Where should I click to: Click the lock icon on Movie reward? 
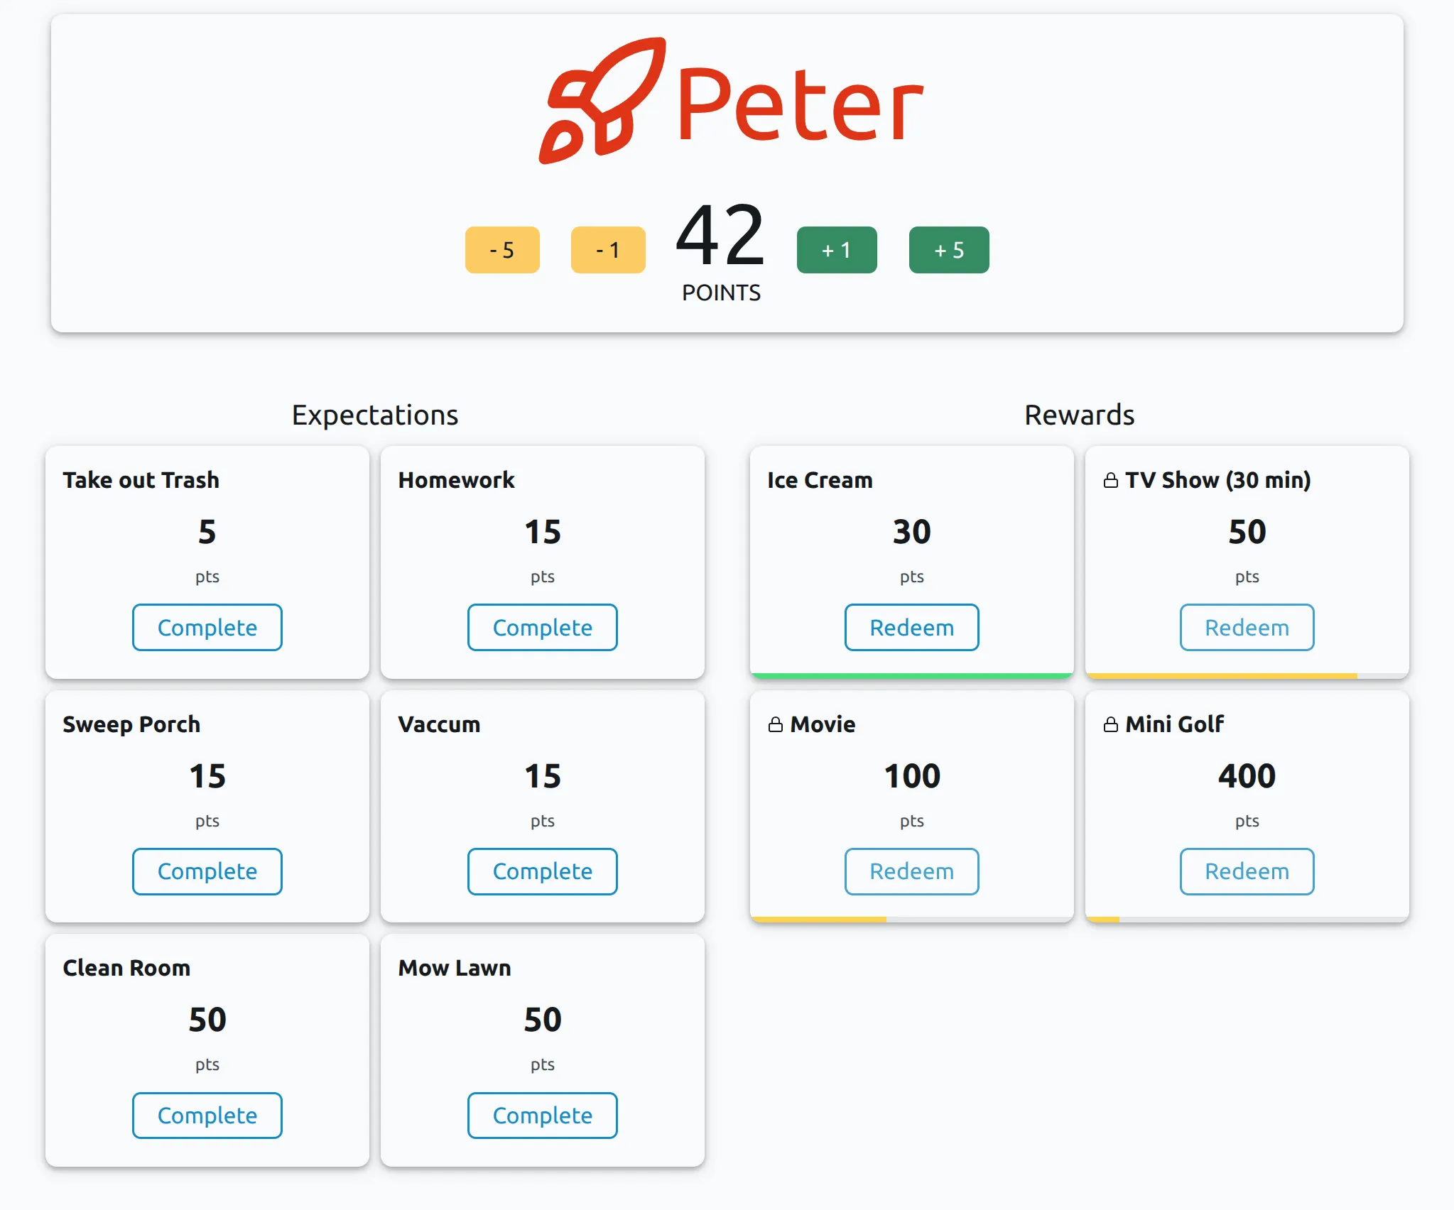click(776, 724)
